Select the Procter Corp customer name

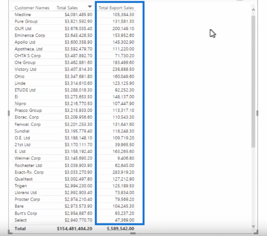[x=27, y=199]
